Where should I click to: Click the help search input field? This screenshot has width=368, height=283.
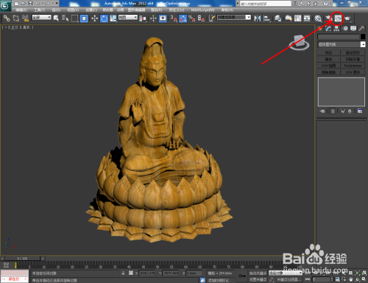(266, 4)
